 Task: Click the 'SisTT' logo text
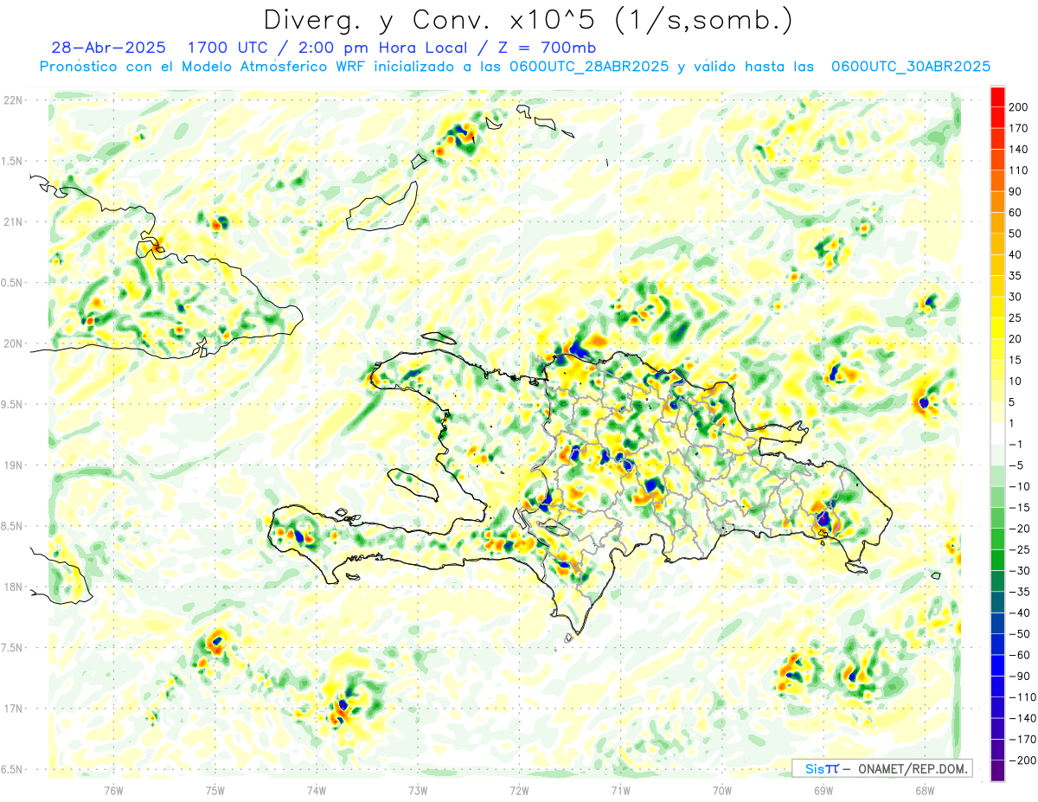822,768
